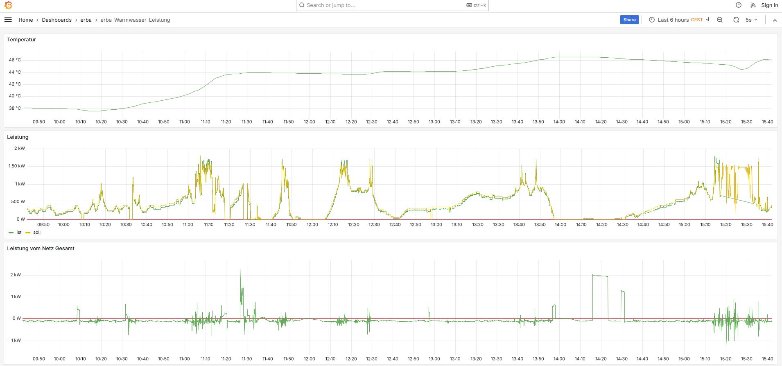The width and height of the screenshot is (782, 366).
Task: Toggle the hamburger navigation menu
Action: [8, 20]
